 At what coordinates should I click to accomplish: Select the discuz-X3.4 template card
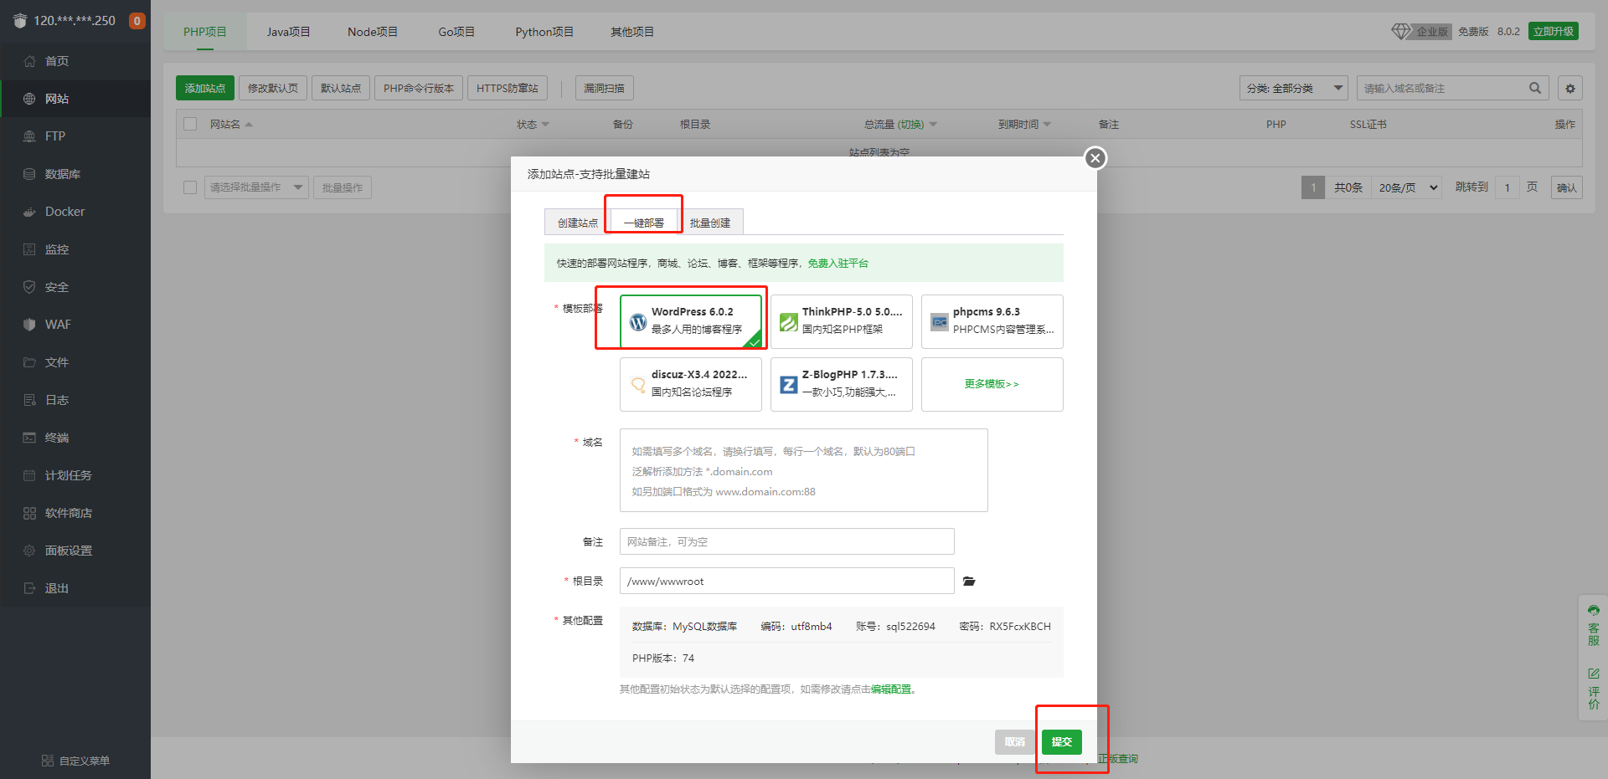click(691, 385)
